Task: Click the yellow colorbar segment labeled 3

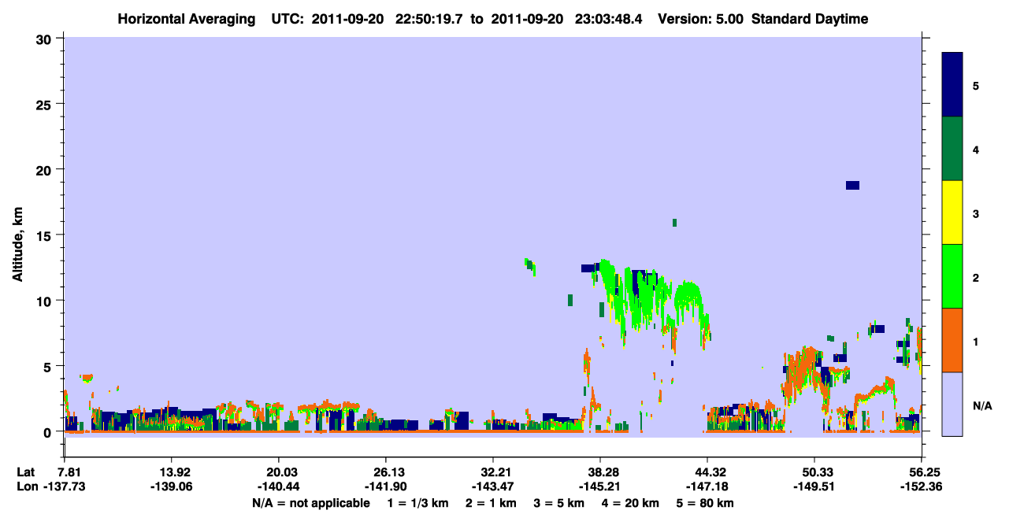Action: 952,213
